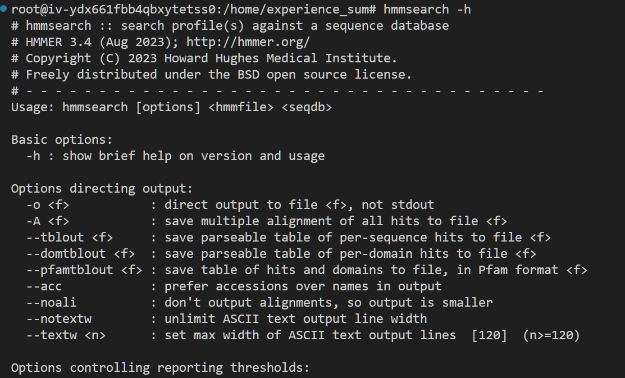625x378 pixels.
Task: Click the -A <f> option
Action: click(48, 221)
